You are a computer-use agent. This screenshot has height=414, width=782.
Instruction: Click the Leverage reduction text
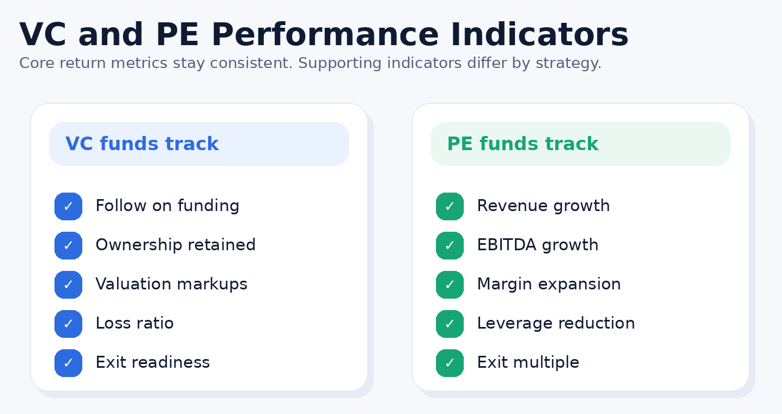click(556, 324)
